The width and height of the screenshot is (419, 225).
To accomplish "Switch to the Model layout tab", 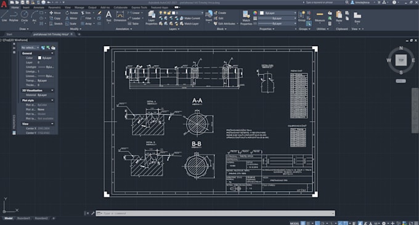I will coord(8,218).
